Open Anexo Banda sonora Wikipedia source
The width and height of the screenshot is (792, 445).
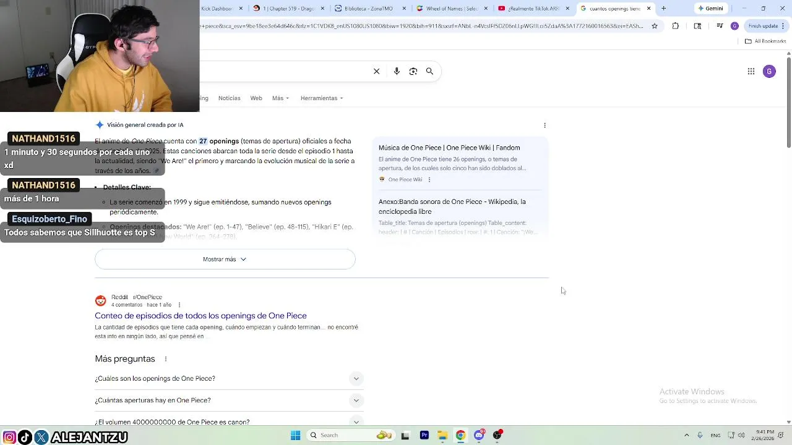(452, 206)
